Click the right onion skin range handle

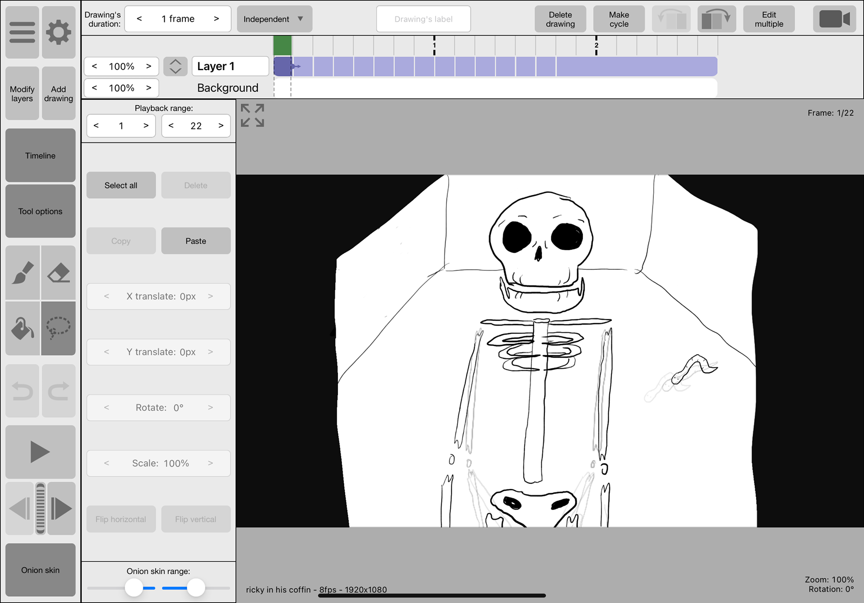[x=196, y=587]
